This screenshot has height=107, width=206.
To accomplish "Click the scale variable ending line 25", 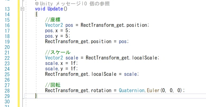I will click(x=130, y=74).
